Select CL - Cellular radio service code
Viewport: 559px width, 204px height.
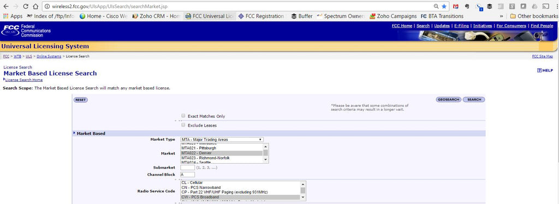[240, 183]
